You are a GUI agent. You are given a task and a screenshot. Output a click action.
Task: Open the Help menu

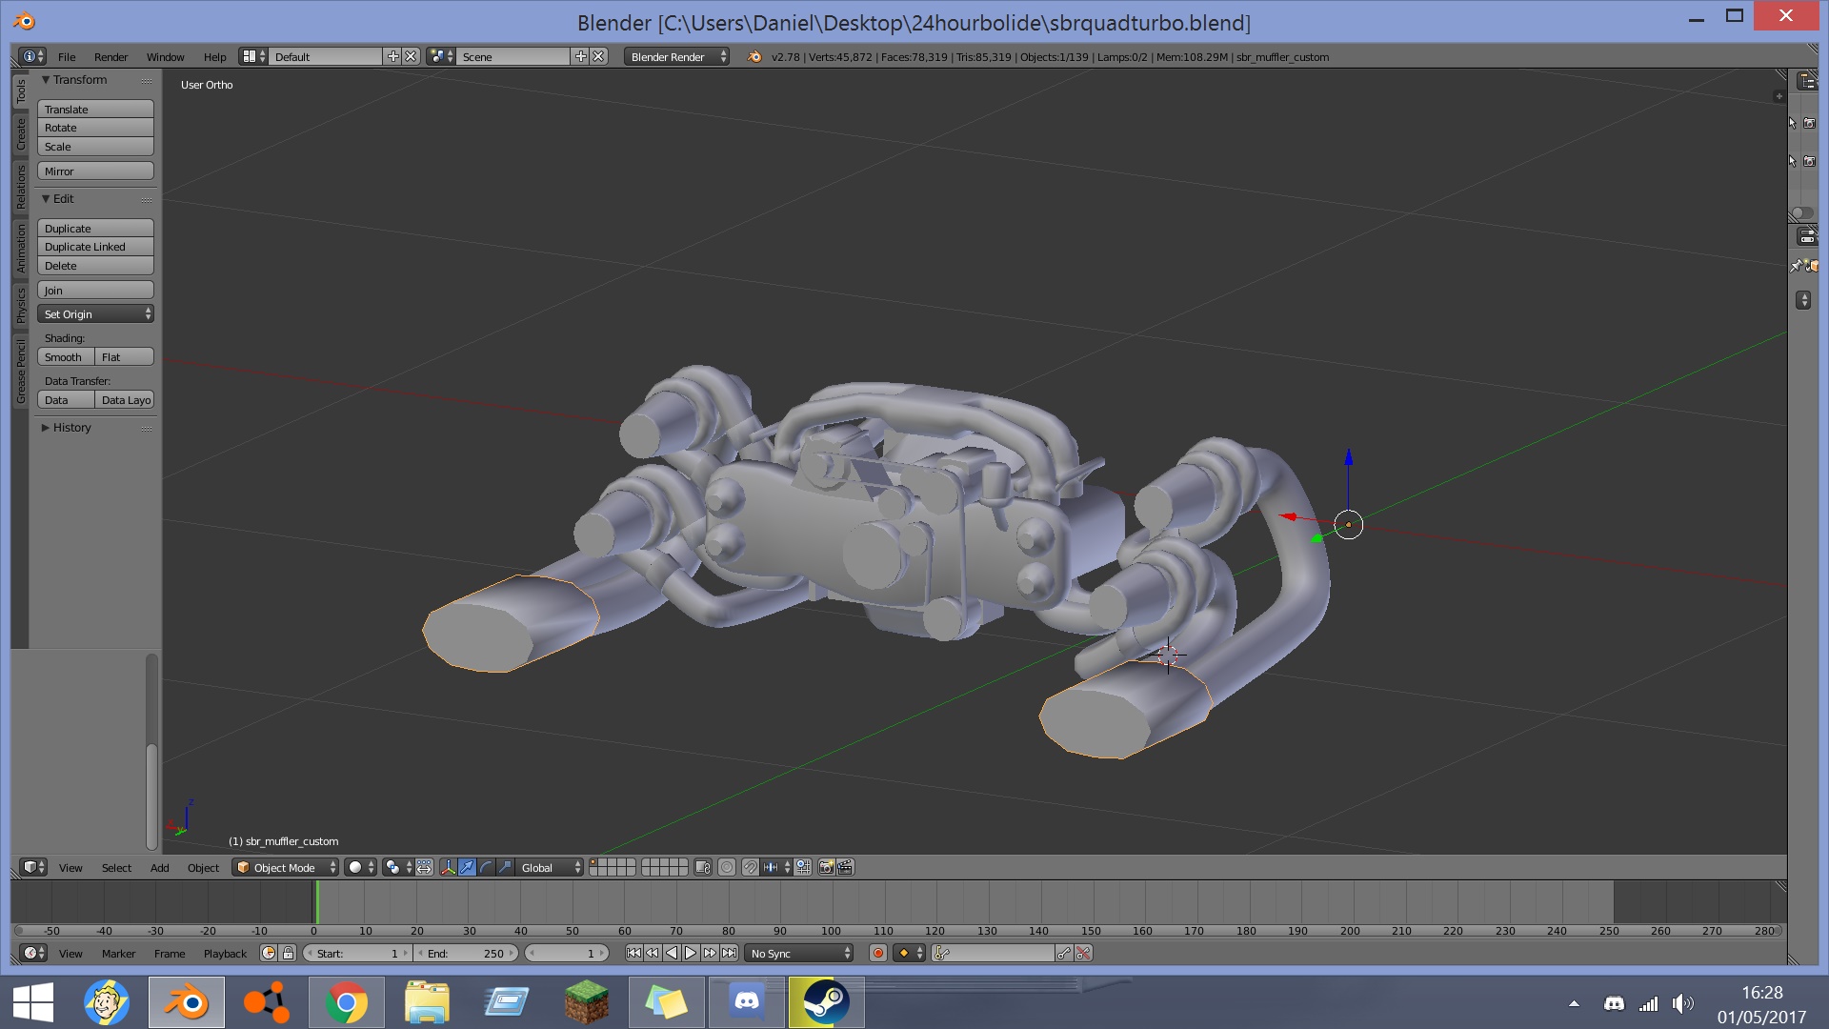(214, 56)
